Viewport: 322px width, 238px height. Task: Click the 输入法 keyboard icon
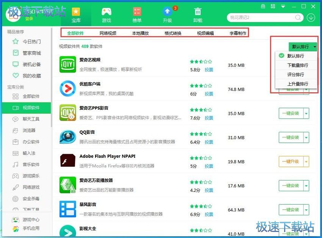(16, 153)
